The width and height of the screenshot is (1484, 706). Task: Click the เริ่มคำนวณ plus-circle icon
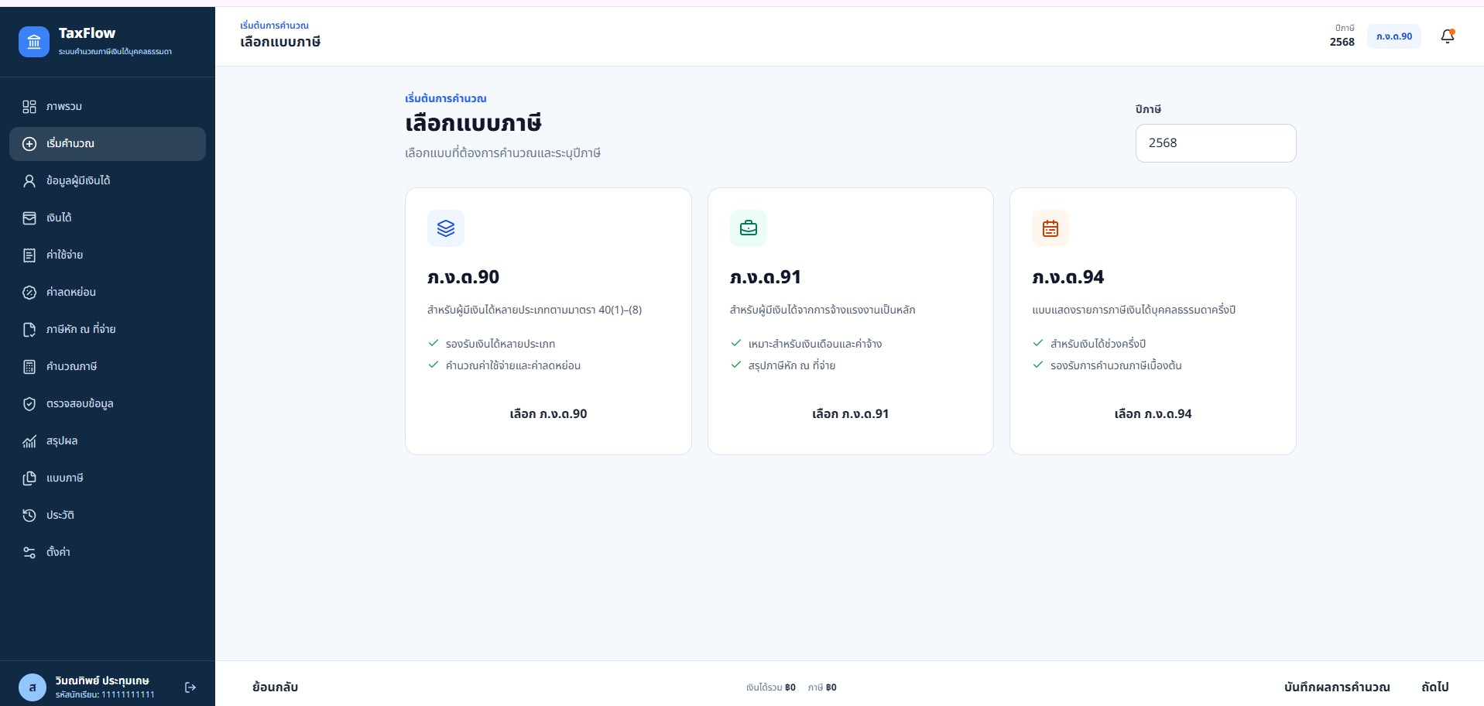point(29,144)
